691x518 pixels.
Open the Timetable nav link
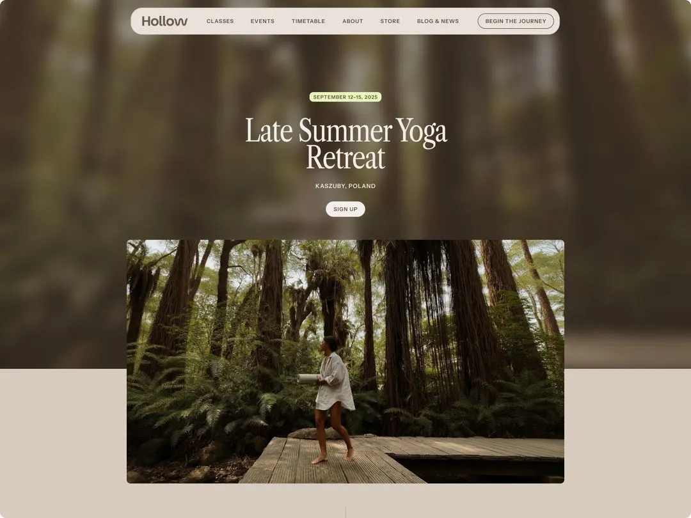(x=308, y=21)
